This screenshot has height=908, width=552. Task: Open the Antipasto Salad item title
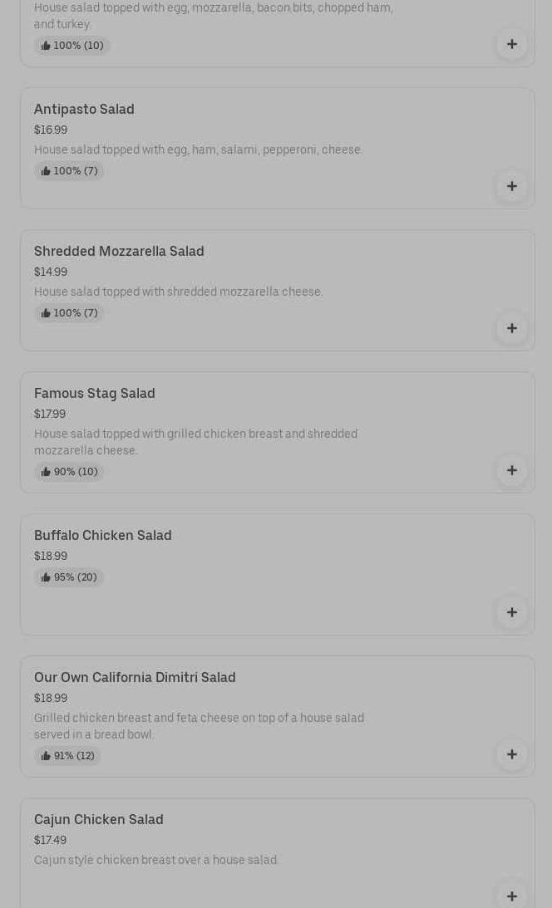coord(84,109)
